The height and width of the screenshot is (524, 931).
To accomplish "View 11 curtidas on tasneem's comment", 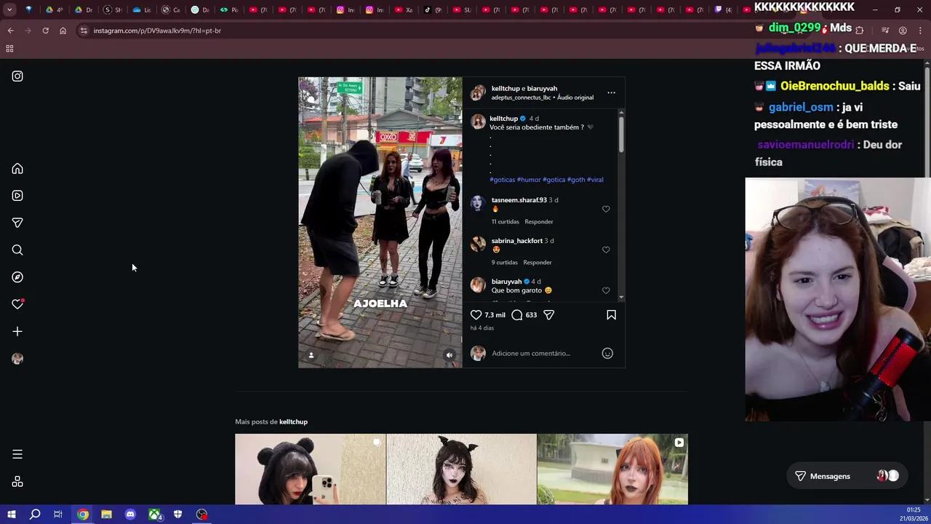I will tap(506, 221).
